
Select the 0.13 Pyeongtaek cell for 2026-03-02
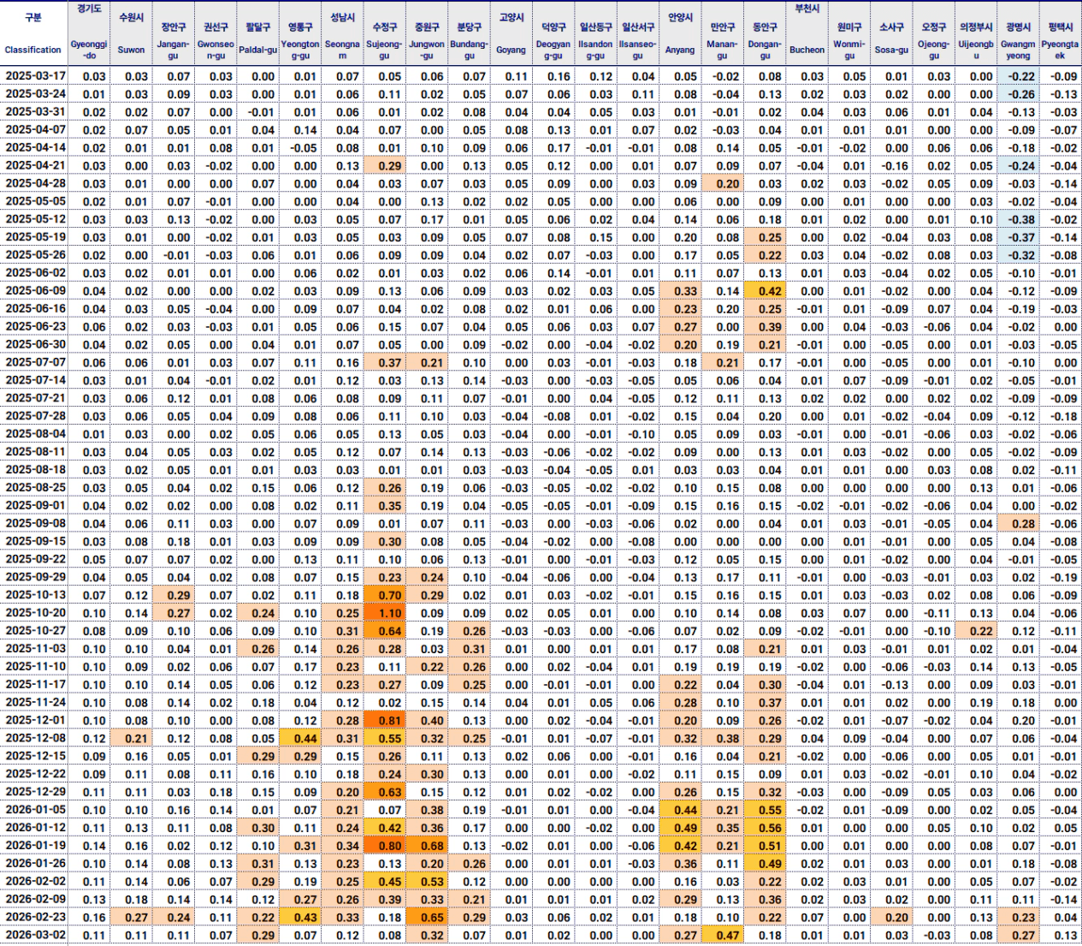1060,935
